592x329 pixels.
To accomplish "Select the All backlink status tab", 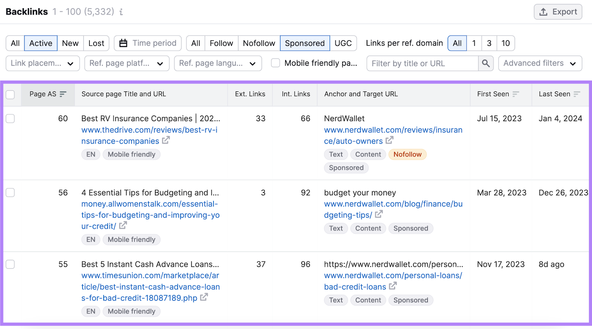I will tap(15, 43).
